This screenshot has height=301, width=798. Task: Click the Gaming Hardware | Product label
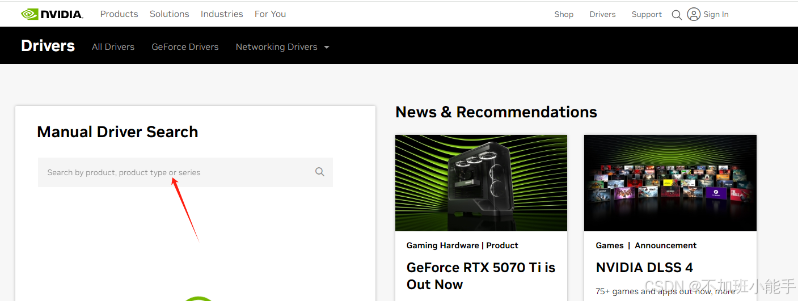[x=462, y=245]
